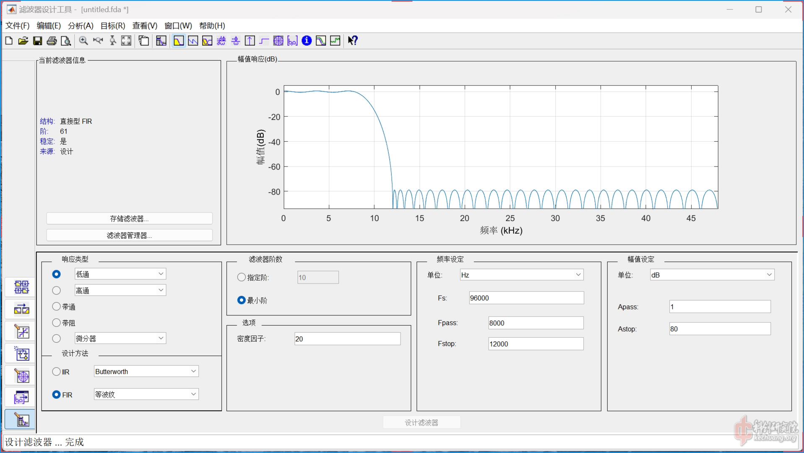804x453 pixels.
Task: Show the phase response plot
Action: tap(193, 41)
